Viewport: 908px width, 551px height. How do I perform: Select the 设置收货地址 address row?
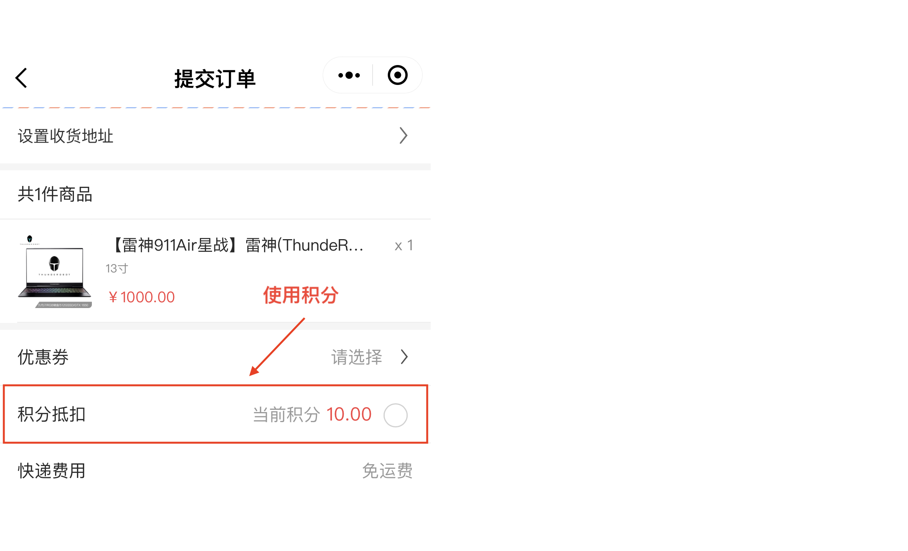(65, 136)
